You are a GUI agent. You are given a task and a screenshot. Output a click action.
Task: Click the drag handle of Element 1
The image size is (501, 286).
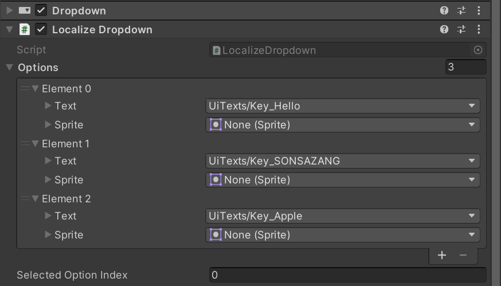25,144
